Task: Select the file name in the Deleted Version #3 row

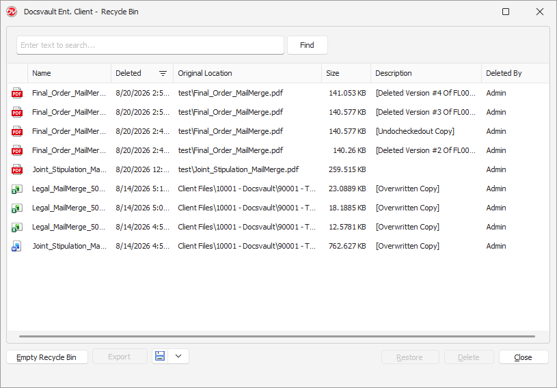Action: point(69,112)
